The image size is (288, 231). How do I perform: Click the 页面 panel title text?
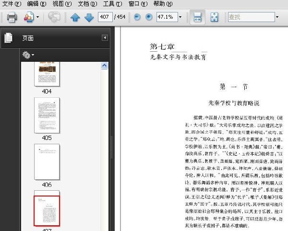pyautogui.click(x=28, y=38)
